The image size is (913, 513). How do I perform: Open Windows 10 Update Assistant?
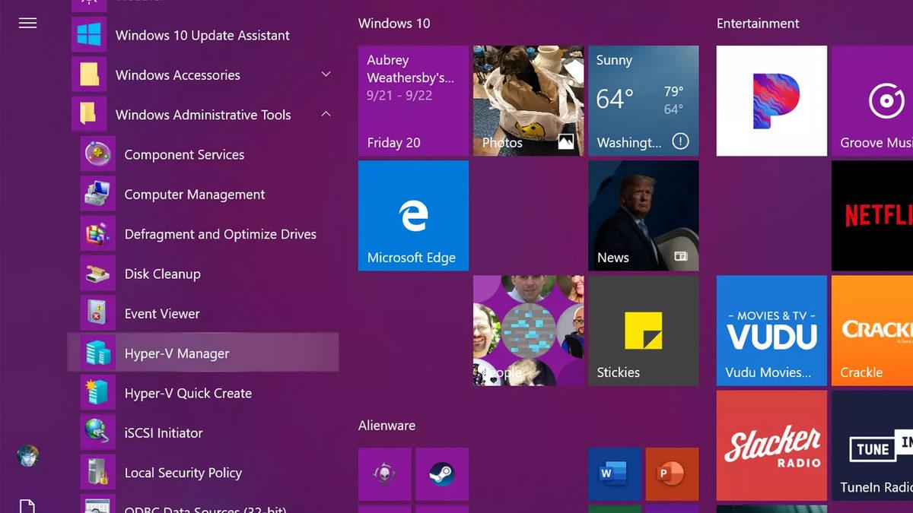pyautogui.click(x=202, y=35)
